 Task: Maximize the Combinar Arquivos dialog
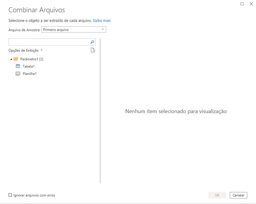[x=242, y=4]
